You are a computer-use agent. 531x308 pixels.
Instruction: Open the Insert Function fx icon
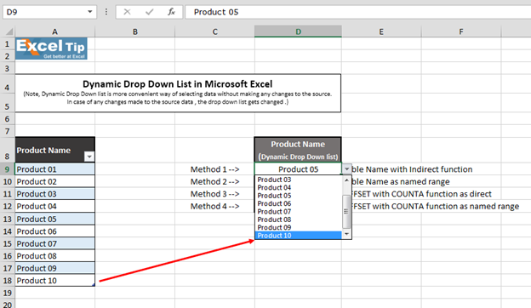(171, 12)
